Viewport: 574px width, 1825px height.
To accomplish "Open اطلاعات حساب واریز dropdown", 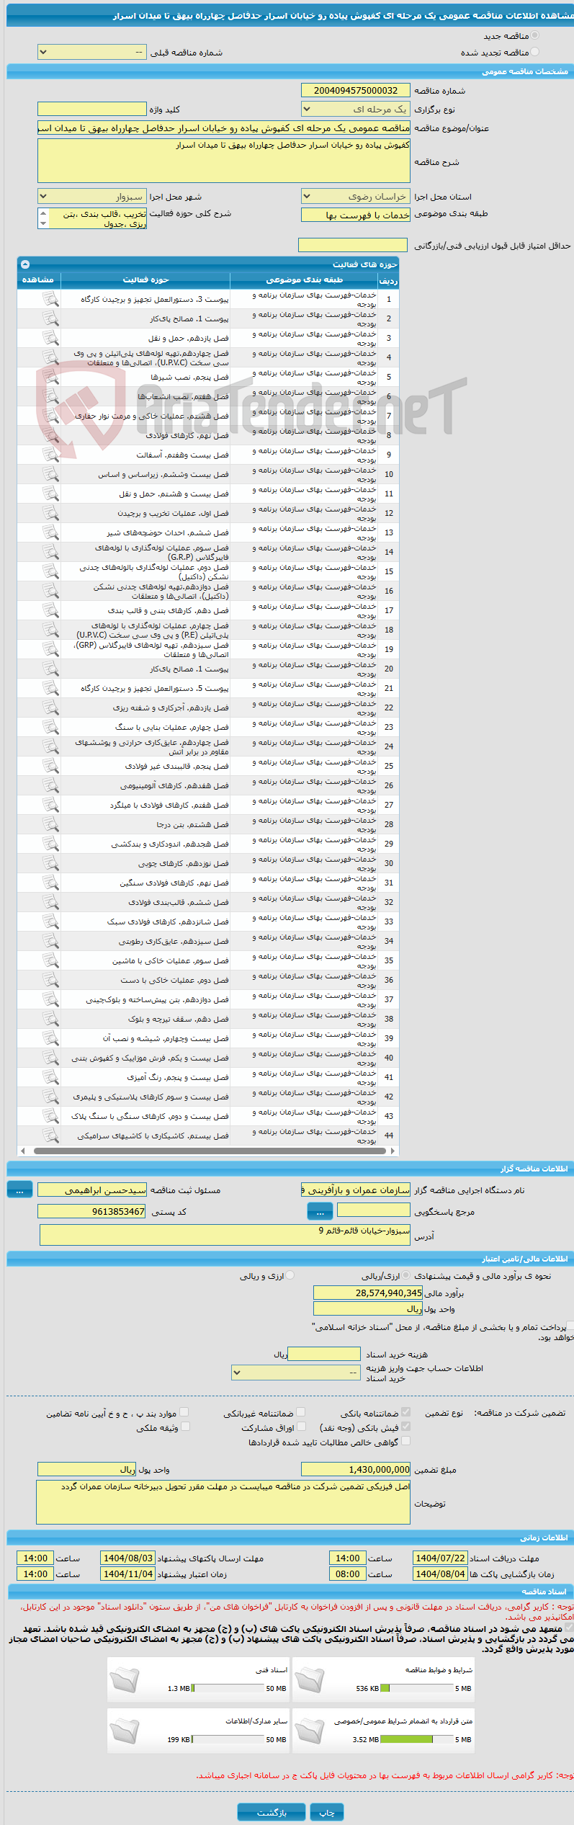I will tap(296, 1373).
